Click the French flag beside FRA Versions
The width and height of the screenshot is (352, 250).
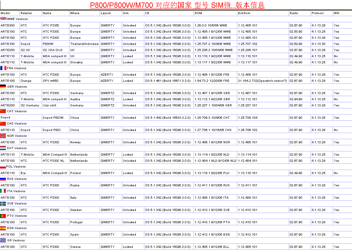click(3, 68)
